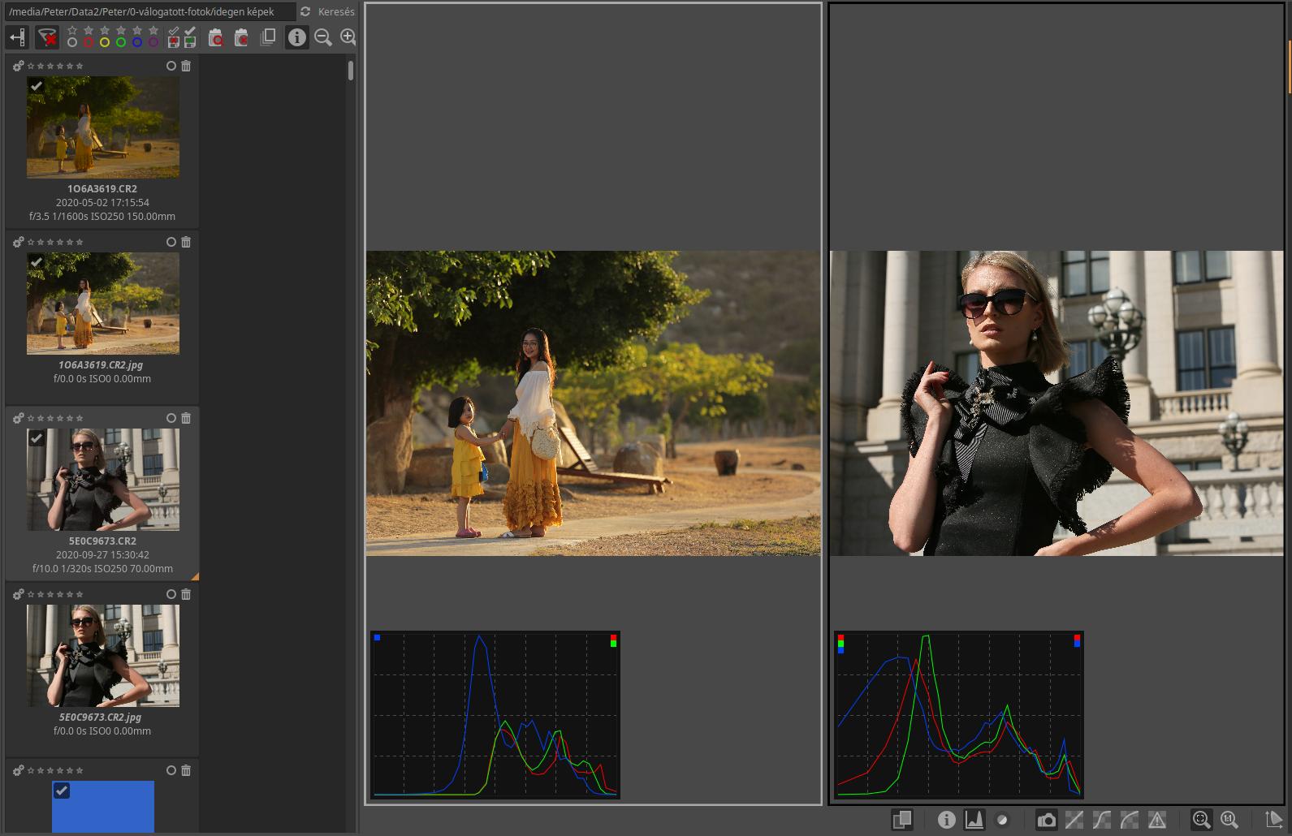This screenshot has height=836, width=1292.
Task: Collapse the left panel with the arrow icon
Action: coord(17,37)
